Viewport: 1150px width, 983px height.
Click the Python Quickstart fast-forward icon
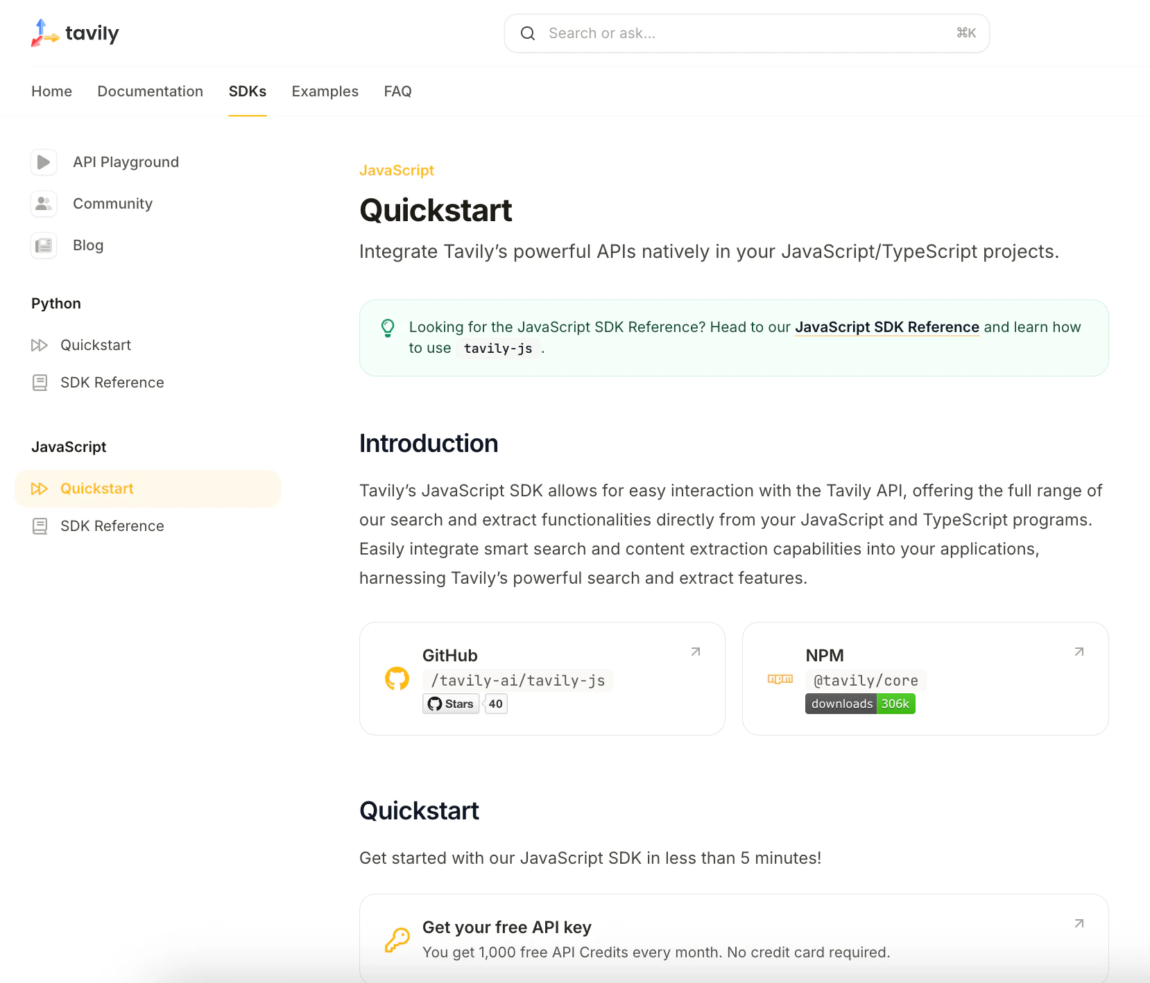(x=40, y=345)
